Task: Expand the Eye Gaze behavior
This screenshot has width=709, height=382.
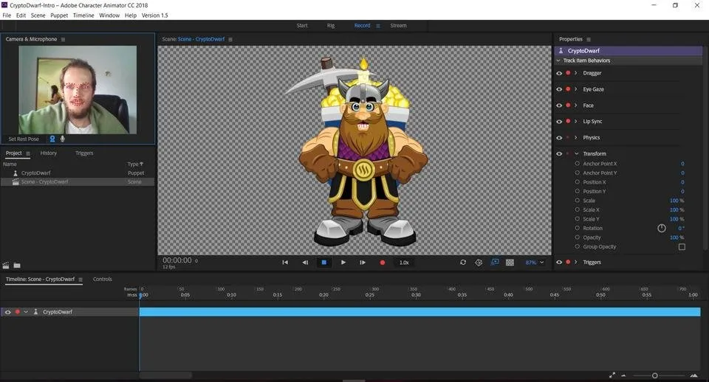Action: coord(575,89)
